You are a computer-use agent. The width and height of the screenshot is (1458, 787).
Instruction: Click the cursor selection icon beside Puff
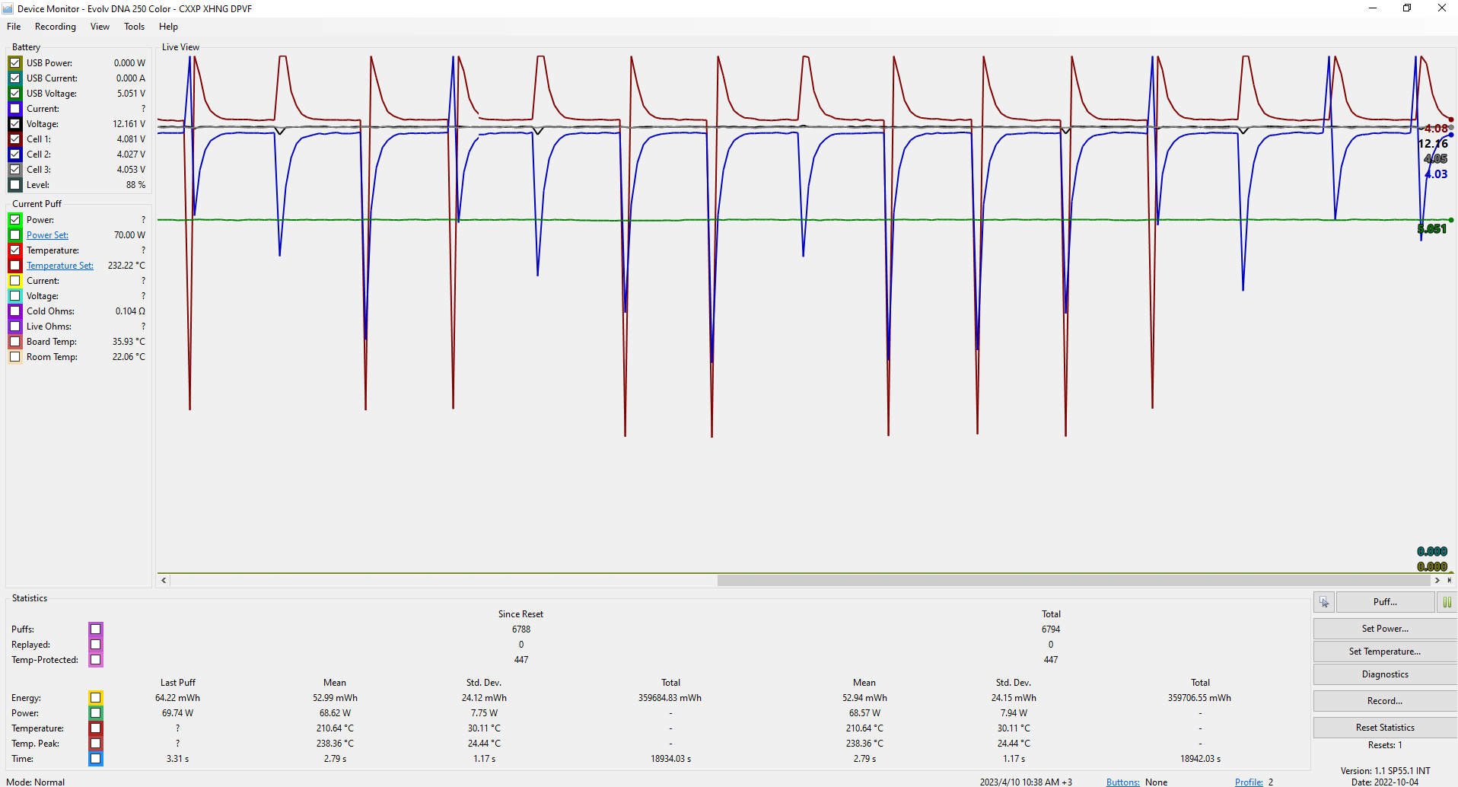[x=1324, y=602]
